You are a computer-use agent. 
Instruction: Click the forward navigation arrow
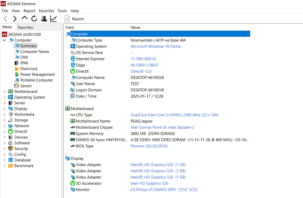click(x=15, y=19)
